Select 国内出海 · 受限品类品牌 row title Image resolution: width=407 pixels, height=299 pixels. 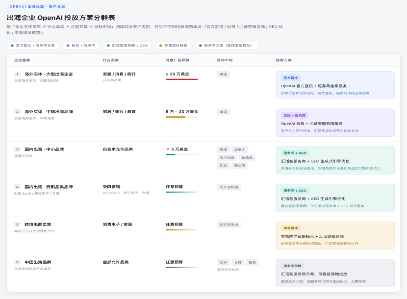point(49,187)
